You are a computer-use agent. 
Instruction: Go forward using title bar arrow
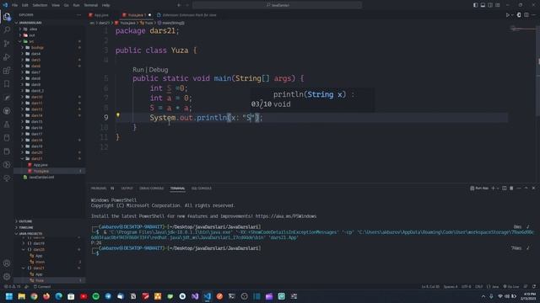pos(187,5)
